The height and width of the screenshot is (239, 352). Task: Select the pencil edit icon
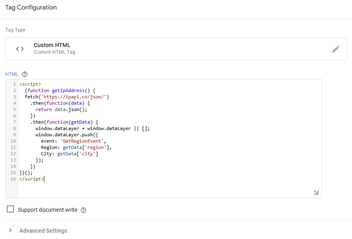pyautogui.click(x=336, y=49)
